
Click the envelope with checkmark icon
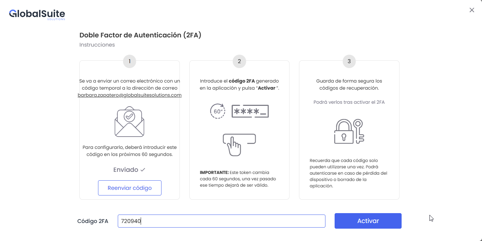(x=129, y=121)
